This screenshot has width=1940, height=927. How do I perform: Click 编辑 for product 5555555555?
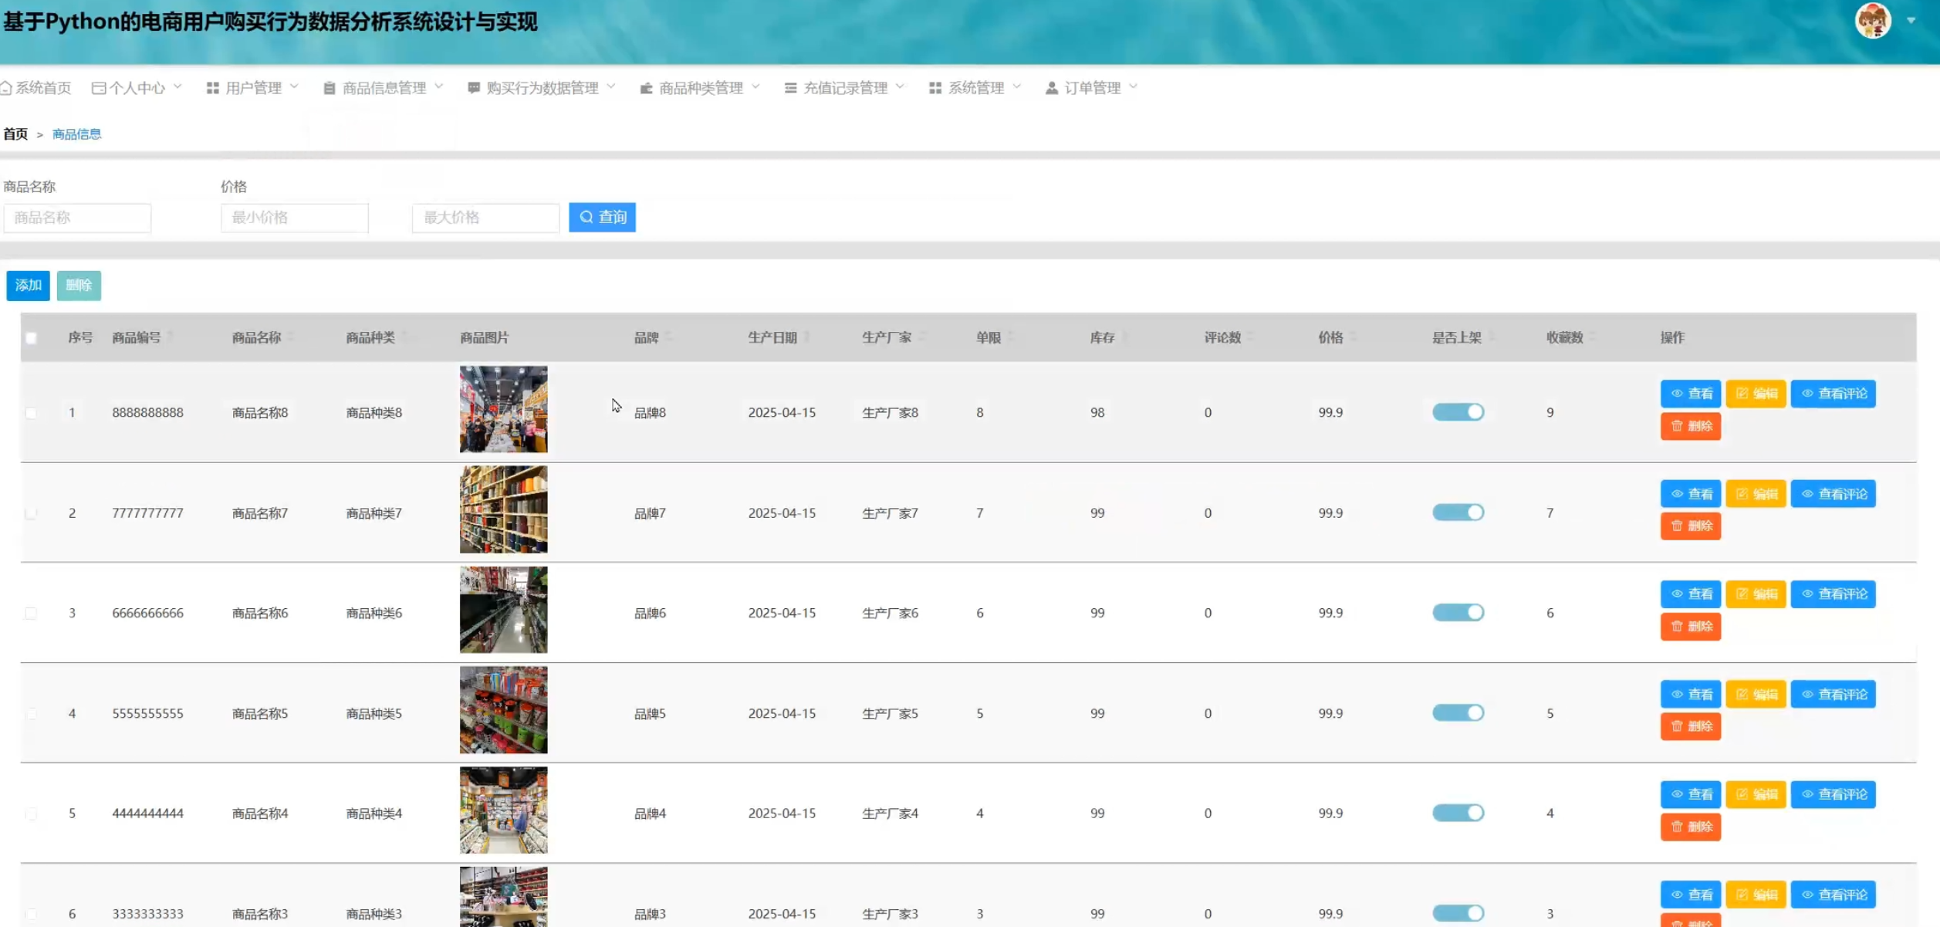1756,695
